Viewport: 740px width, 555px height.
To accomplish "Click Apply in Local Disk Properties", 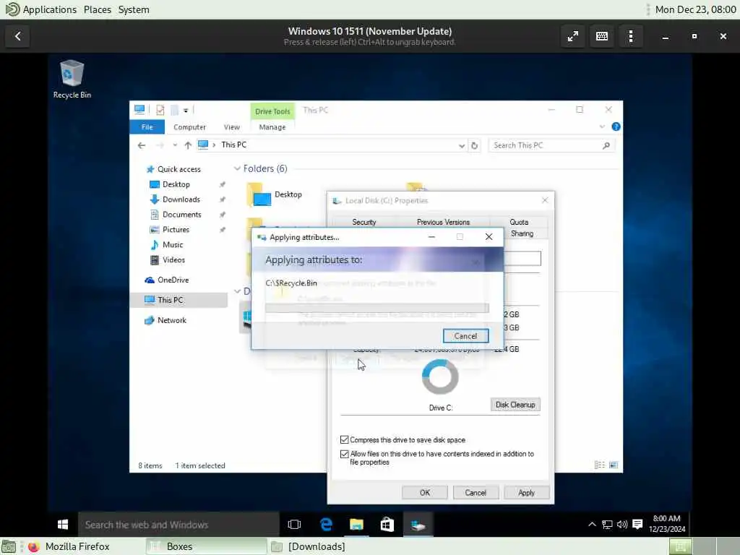I will click(526, 492).
